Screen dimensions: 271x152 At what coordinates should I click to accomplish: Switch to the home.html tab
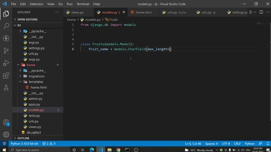click(x=143, y=12)
